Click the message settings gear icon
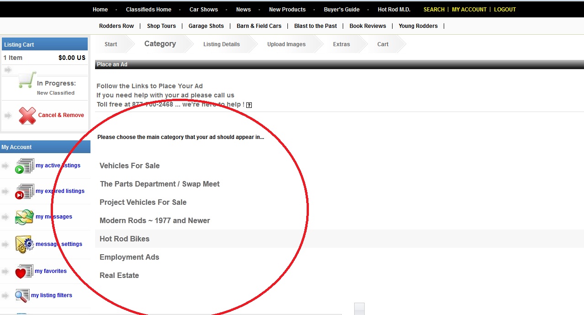Screen dimensions: 584x315 (x=25, y=244)
